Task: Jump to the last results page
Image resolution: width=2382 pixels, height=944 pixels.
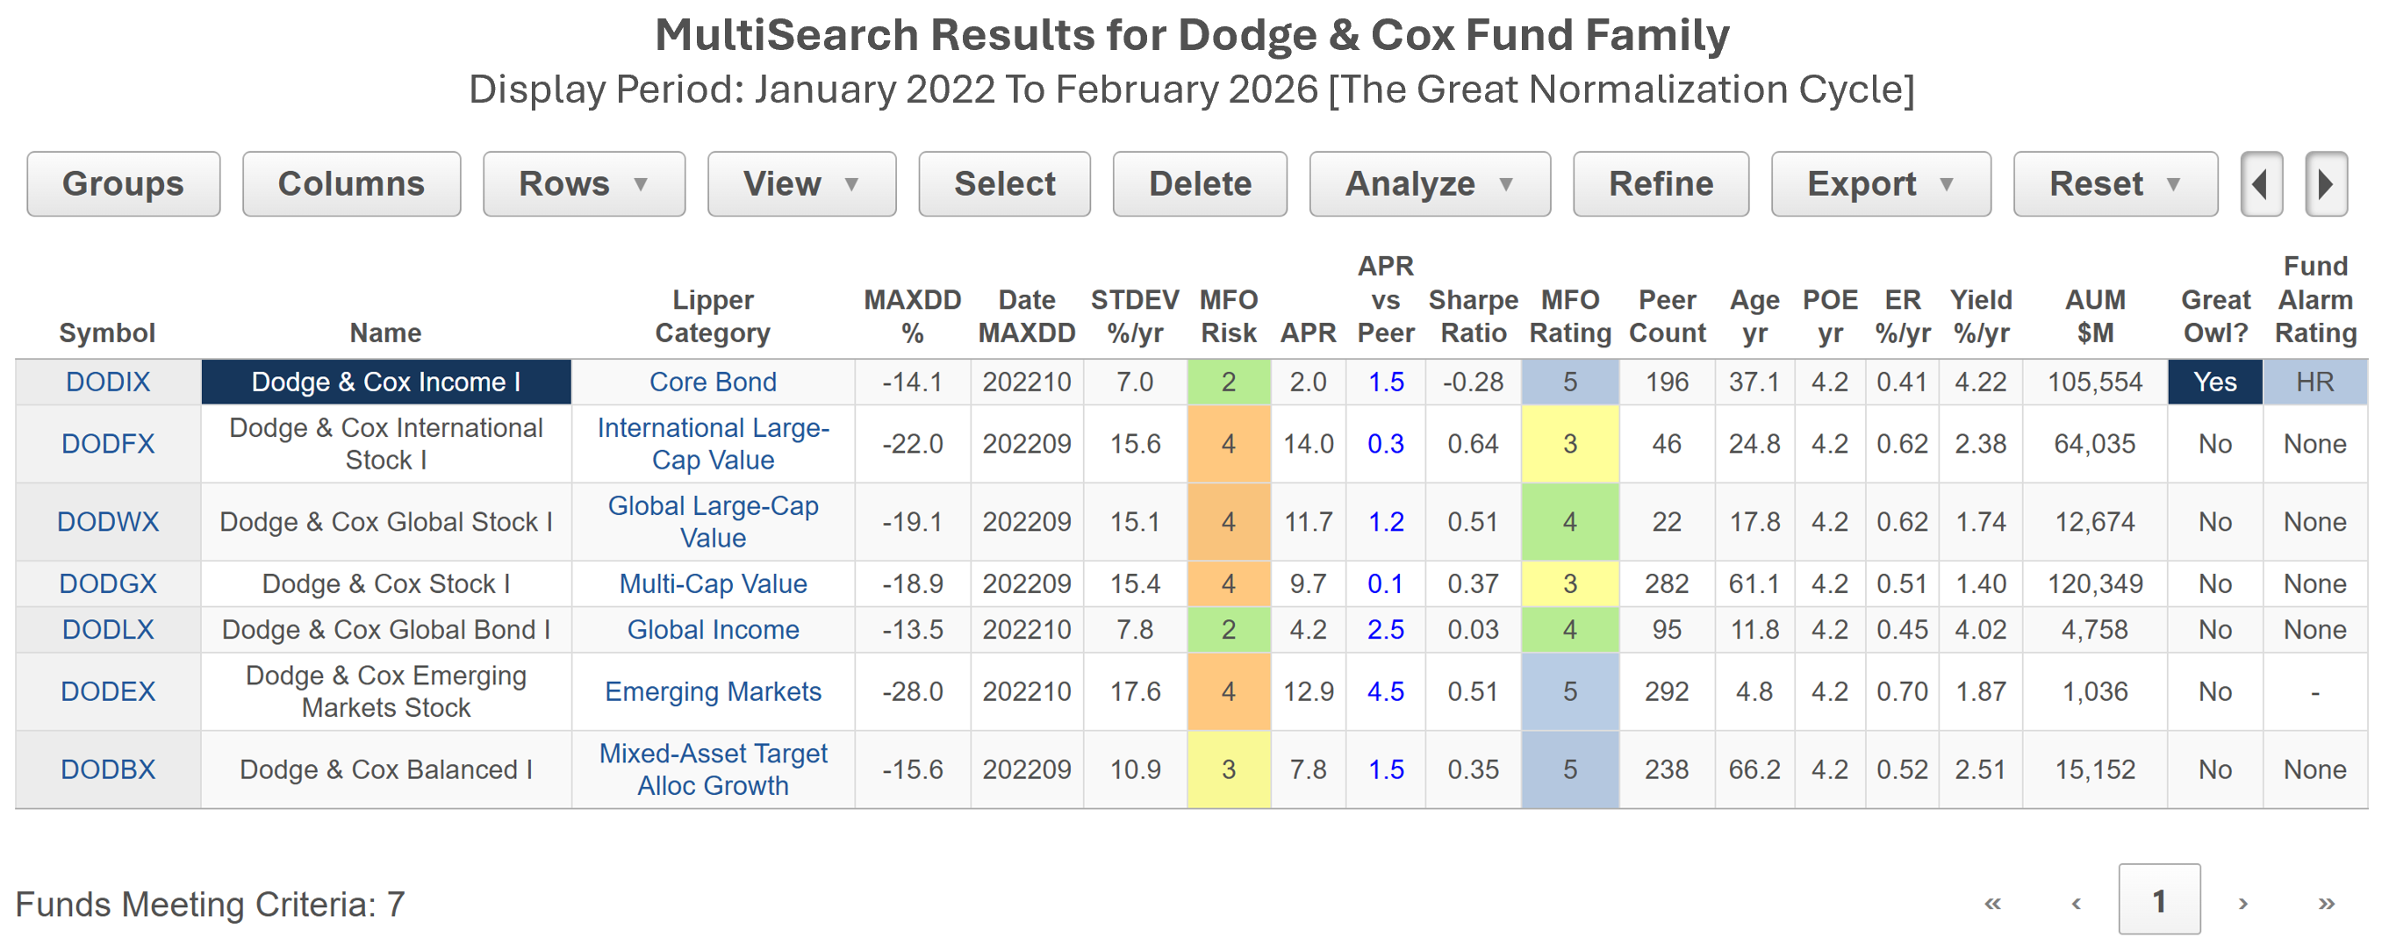Action: (x=2326, y=903)
